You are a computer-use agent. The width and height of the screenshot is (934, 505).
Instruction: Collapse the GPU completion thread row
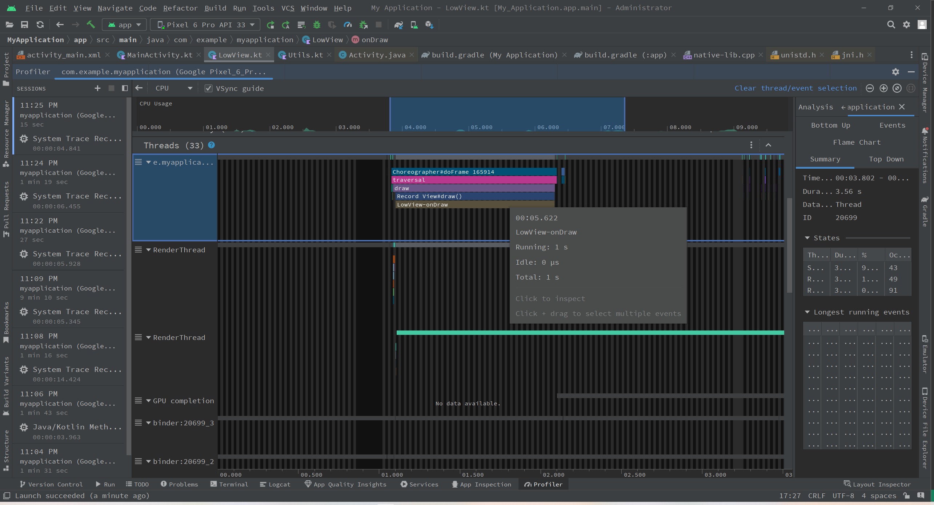[148, 401]
